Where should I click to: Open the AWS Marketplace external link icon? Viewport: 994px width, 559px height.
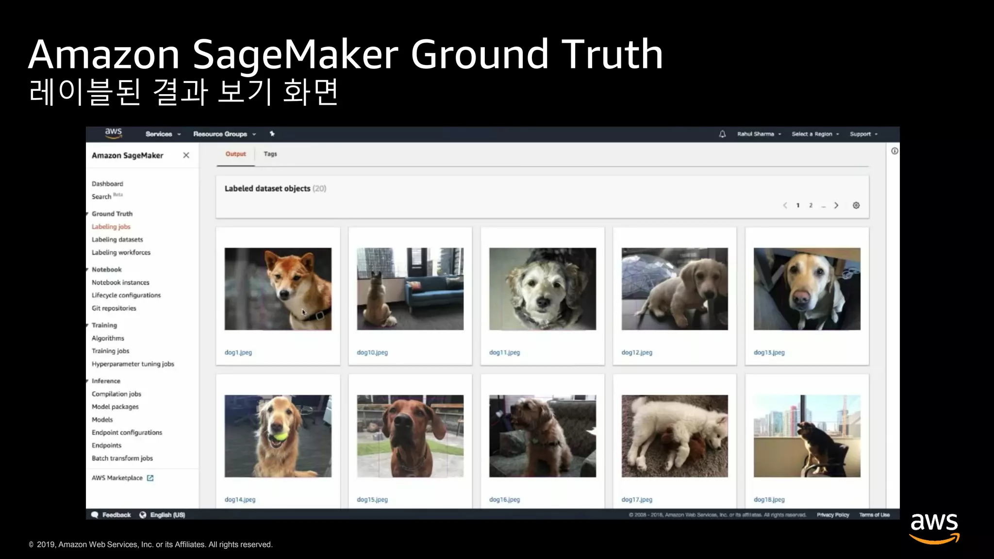[x=150, y=478]
